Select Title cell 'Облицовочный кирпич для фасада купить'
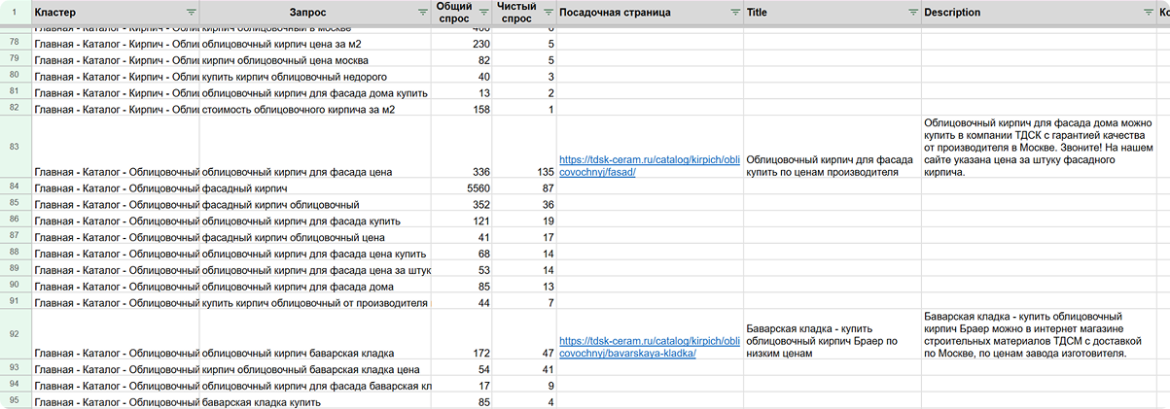The image size is (1170, 409). [x=833, y=165]
